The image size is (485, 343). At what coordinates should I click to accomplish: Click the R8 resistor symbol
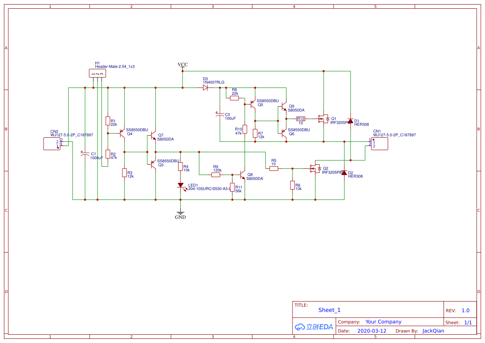coord(234,98)
